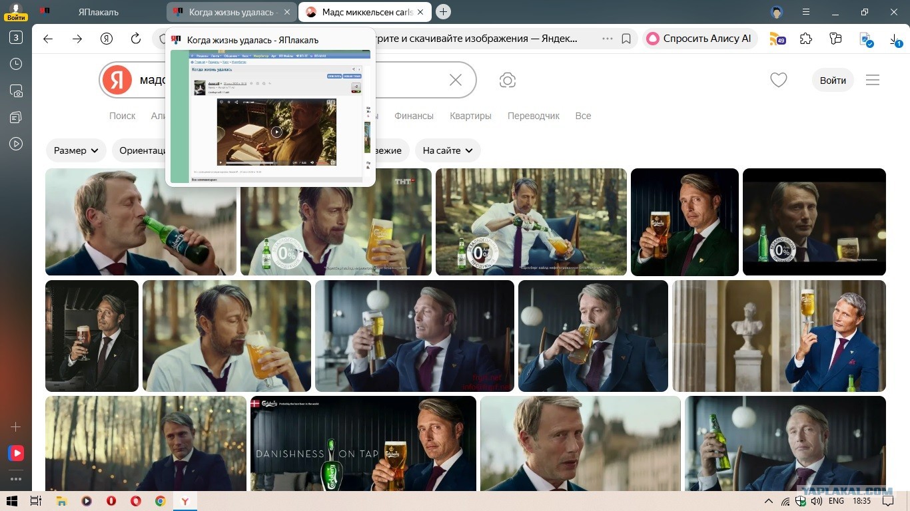
Task: Open the 'DANISHNESS ON TAP' image
Action: [x=363, y=444]
